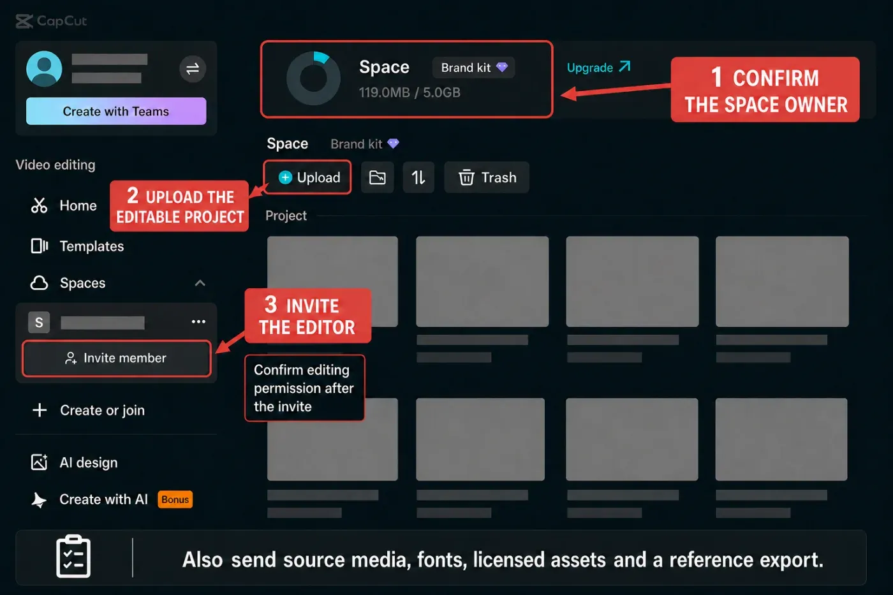This screenshot has width=893, height=595.
Task: Open Create with AI
Action: 103,499
